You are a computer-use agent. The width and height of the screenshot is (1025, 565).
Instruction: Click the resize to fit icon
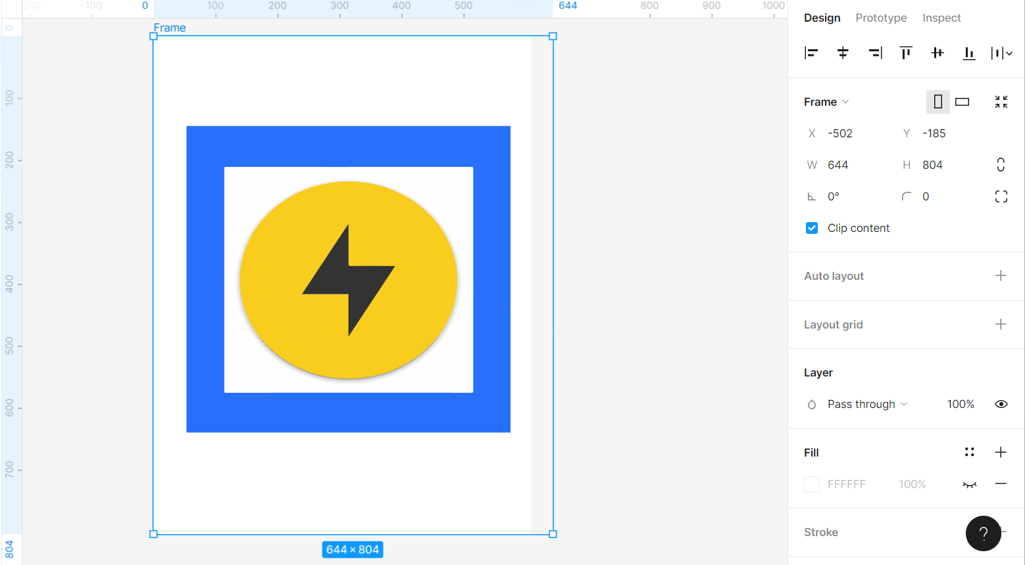point(1001,102)
